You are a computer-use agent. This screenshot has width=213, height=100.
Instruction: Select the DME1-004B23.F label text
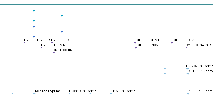65,50
